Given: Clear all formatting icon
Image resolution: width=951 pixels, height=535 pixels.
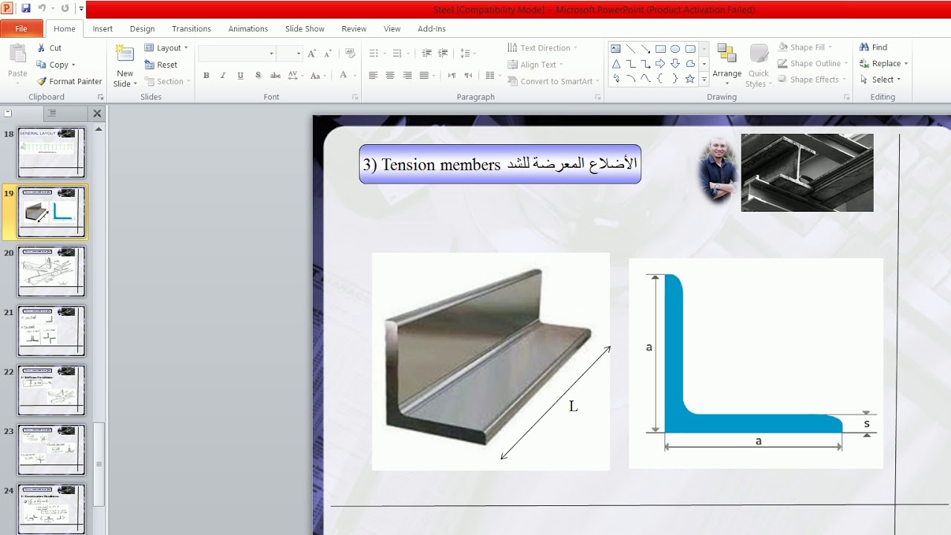Looking at the screenshot, I should pos(351,53).
